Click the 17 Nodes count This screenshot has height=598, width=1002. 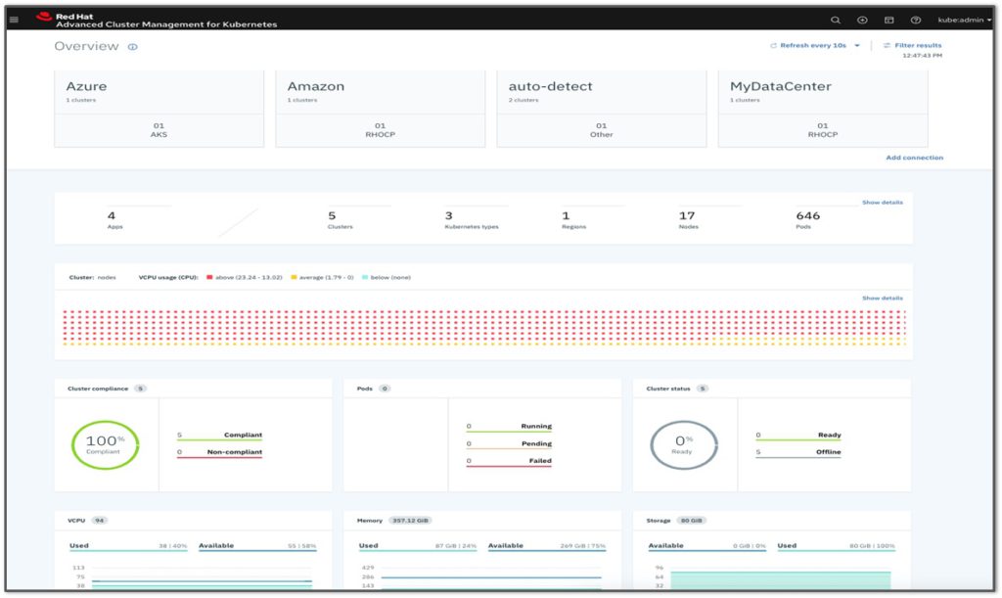click(688, 220)
